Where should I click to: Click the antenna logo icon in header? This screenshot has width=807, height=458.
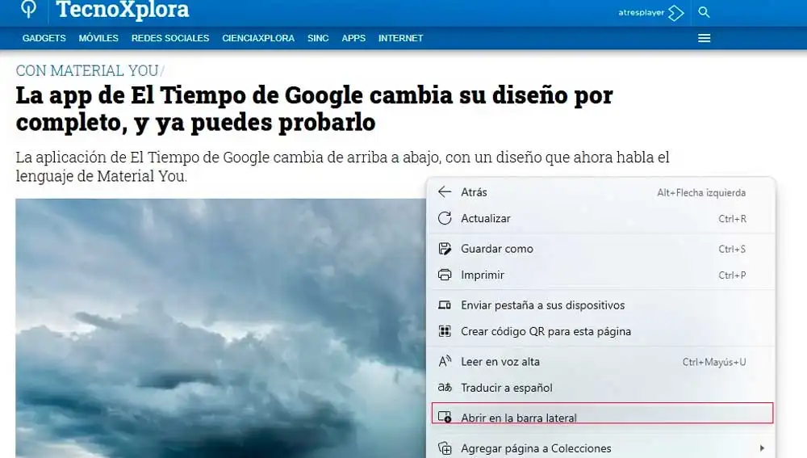tap(29, 9)
